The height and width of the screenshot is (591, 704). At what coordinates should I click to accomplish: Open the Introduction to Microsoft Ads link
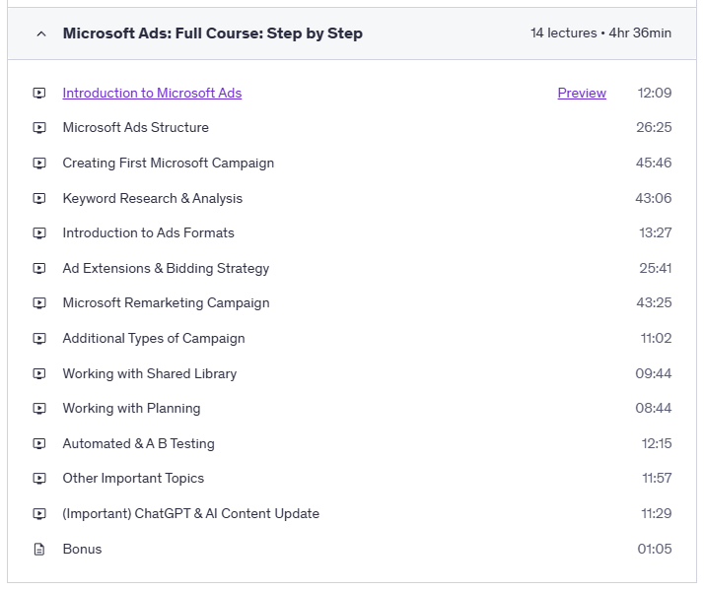[152, 94]
